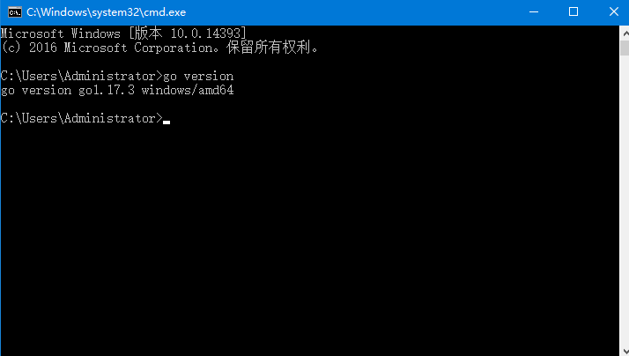Close the command prompt window
Screen dimensions: 629x356
tap(614, 12)
